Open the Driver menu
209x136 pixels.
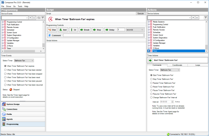point(9,6)
